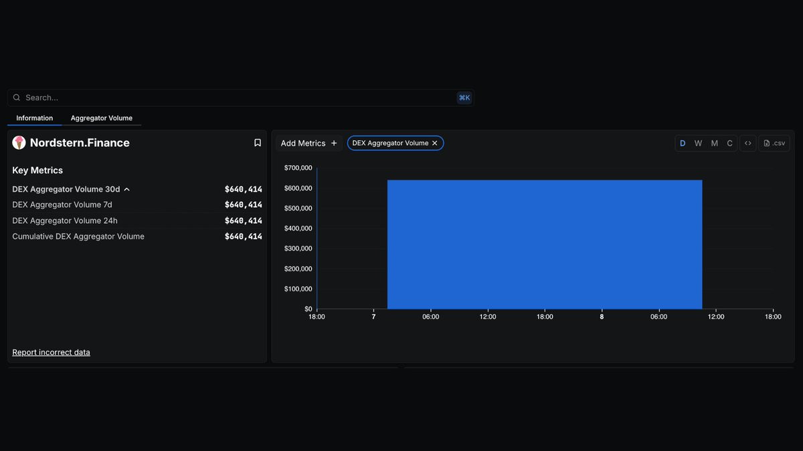Select the DEX Aggregator Volume 7d row

coord(137,204)
